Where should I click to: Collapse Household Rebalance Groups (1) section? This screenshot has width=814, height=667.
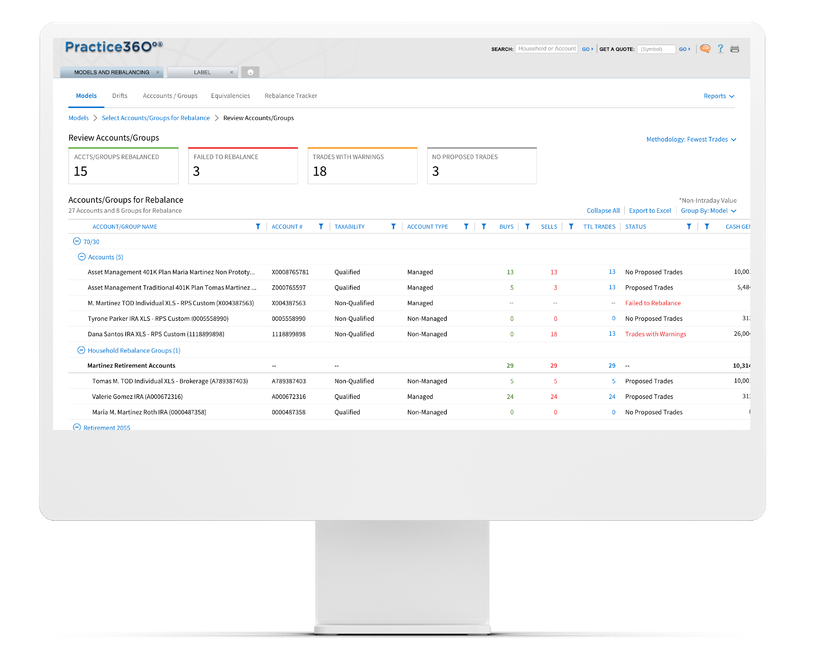(x=81, y=350)
